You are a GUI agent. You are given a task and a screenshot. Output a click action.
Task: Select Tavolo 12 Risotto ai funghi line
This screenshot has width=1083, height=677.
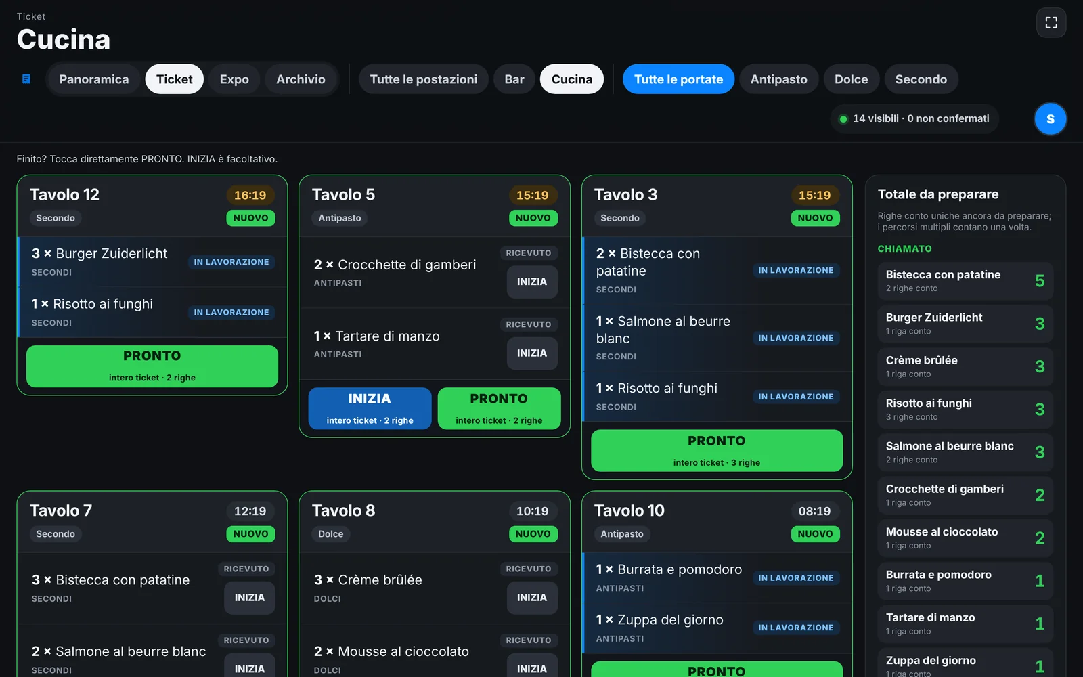point(152,313)
